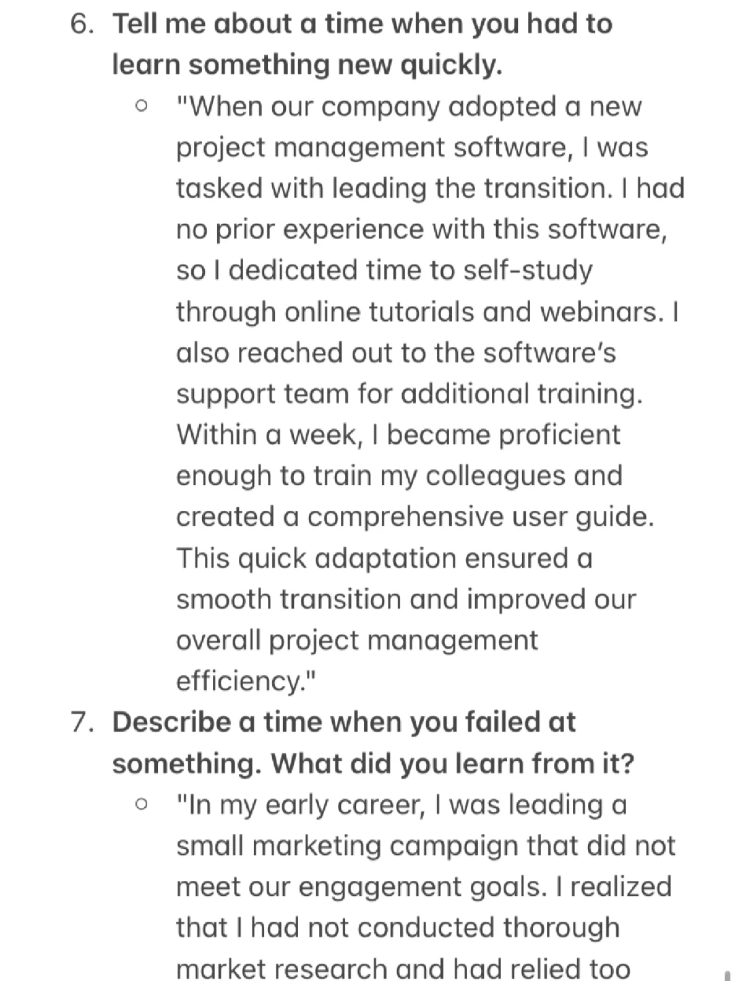Click the list number 6 marker
This screenshot has width=735, height=981.
click(82, 24)
